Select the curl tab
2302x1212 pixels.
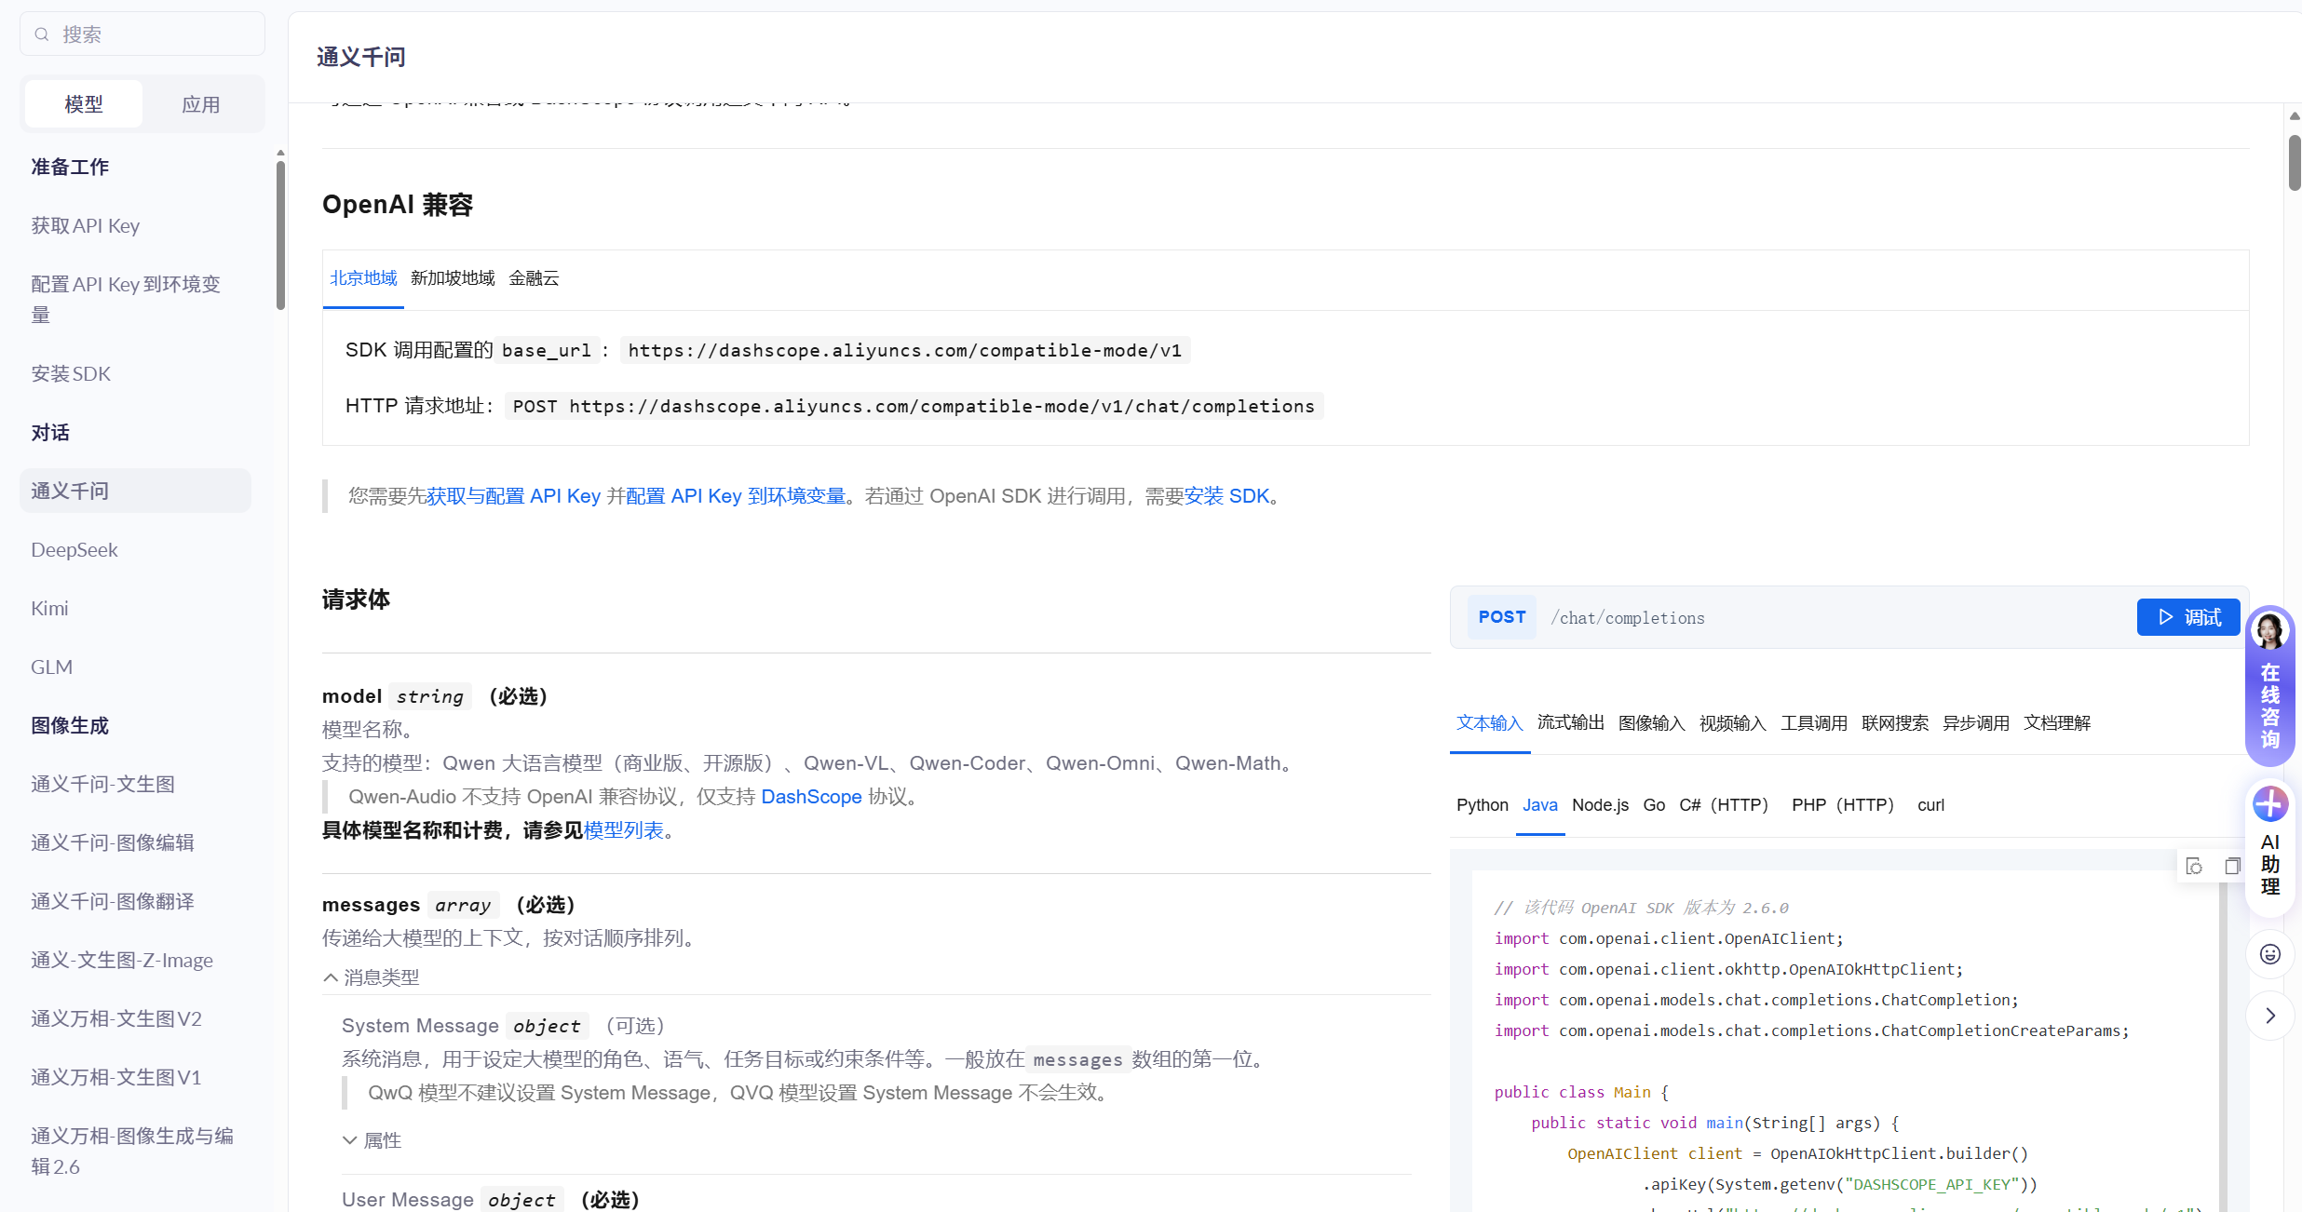1930,805
